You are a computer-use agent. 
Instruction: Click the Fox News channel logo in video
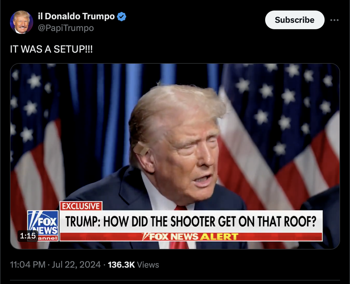[43, 226]
